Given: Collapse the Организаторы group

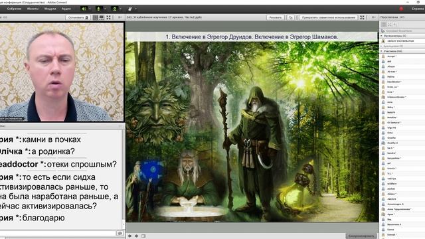Looking at the screenshot, I should tap(382, 36).
